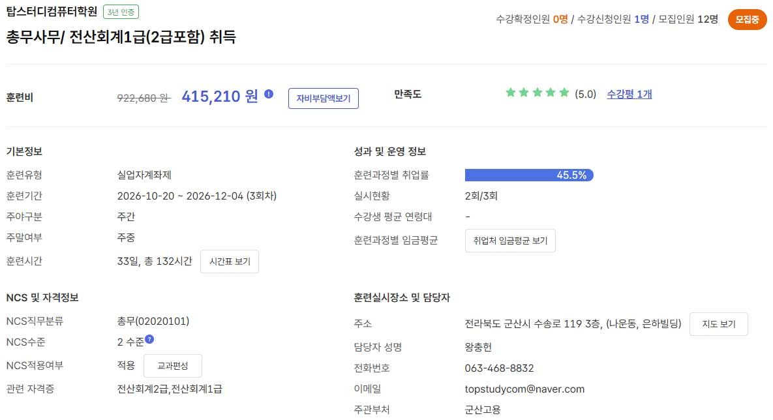The width and height of the screenshot is (773, 420).
Task: Open the 교과편성 button
Action: 173,366
